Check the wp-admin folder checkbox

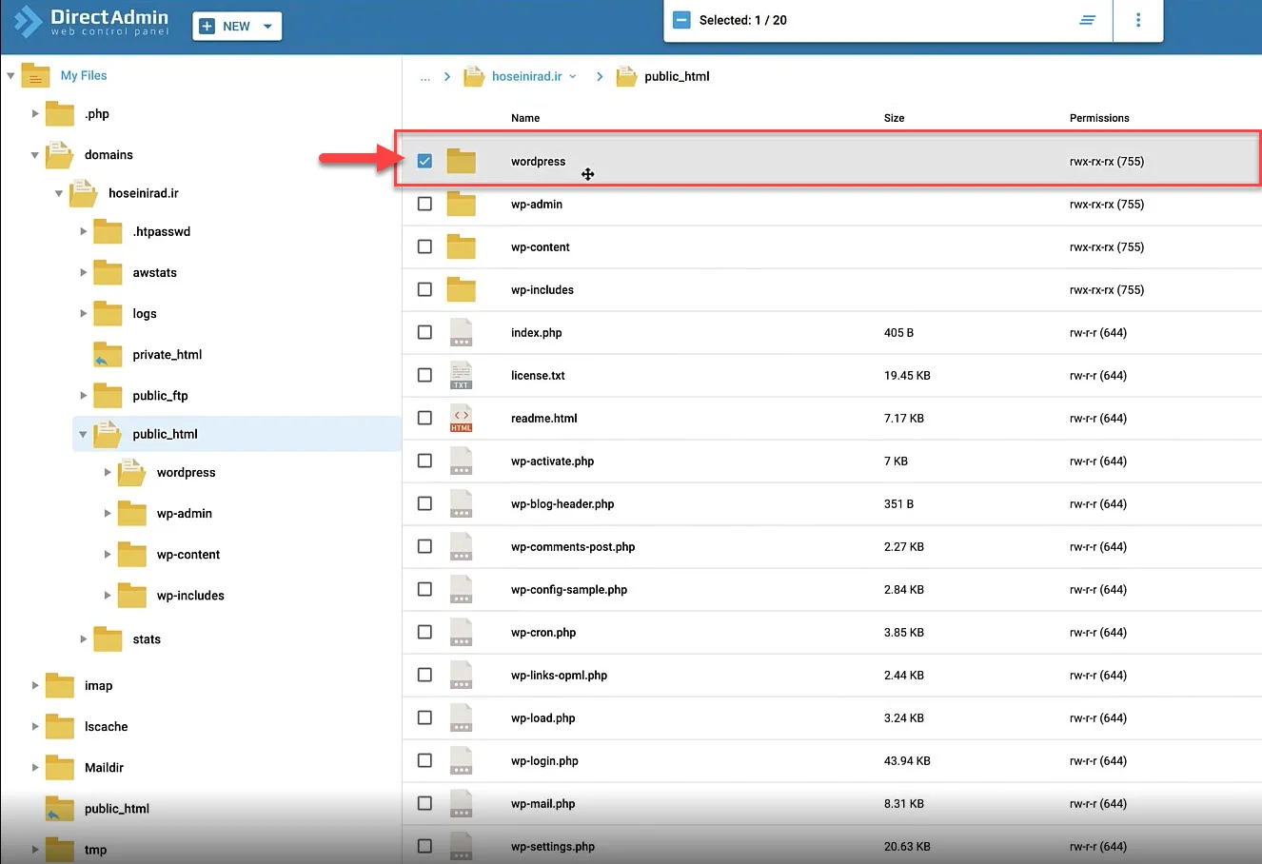coord(424,204)
